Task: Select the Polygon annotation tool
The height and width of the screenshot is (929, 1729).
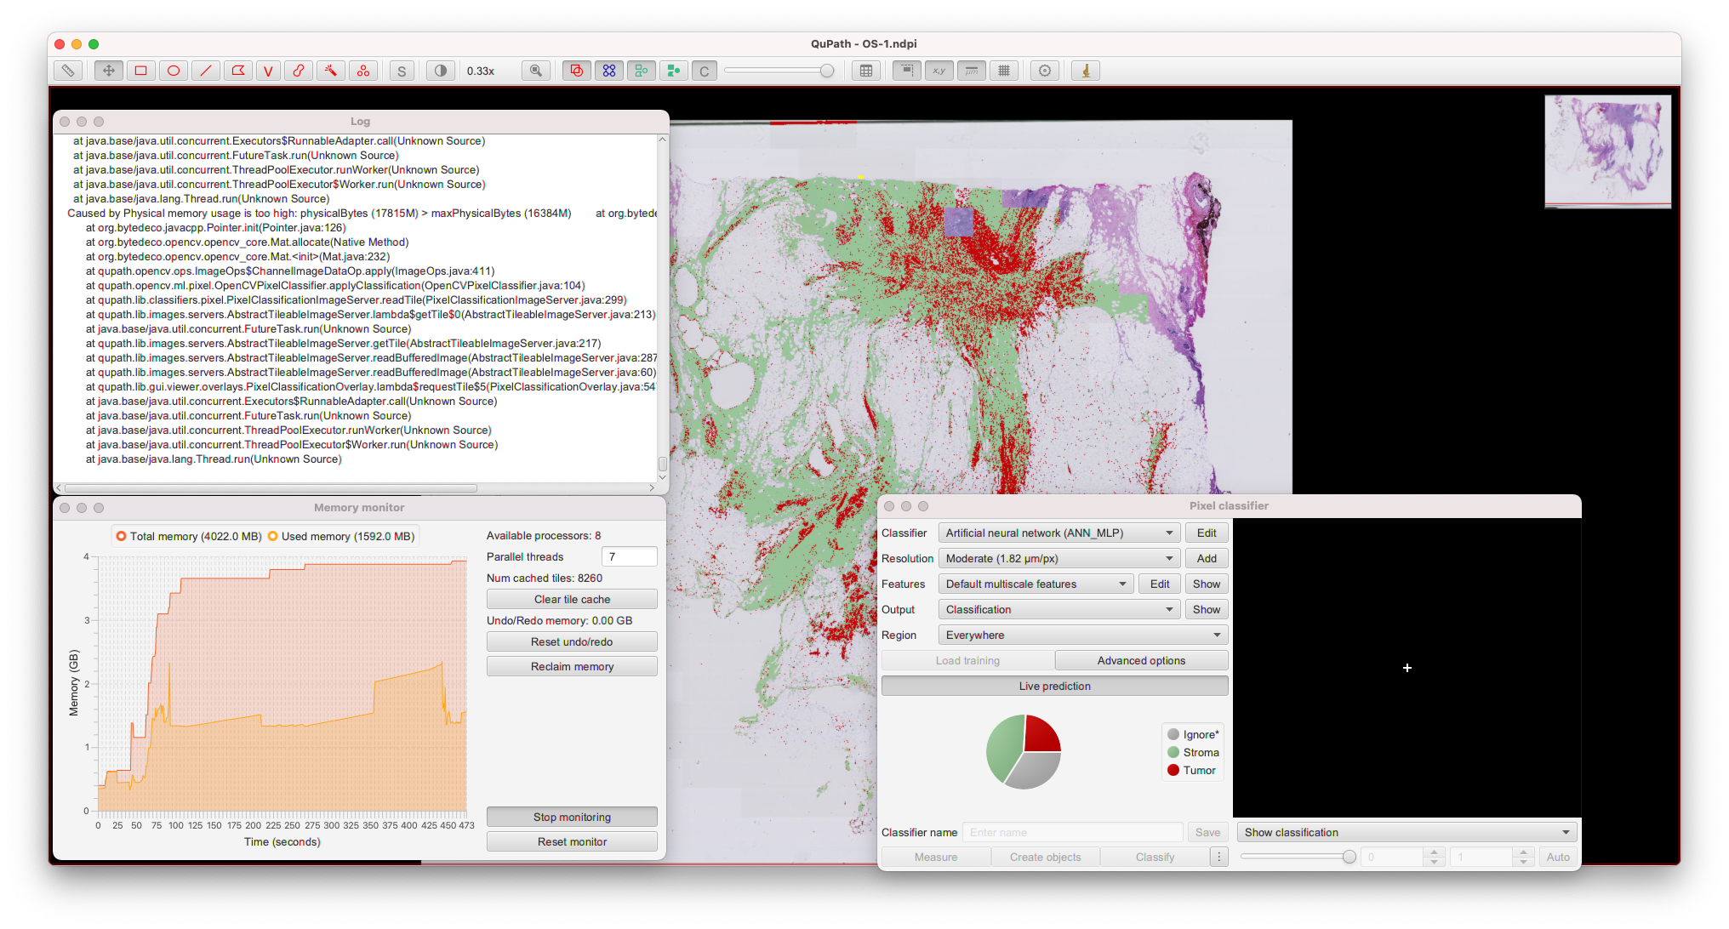Action: (238, 71)
